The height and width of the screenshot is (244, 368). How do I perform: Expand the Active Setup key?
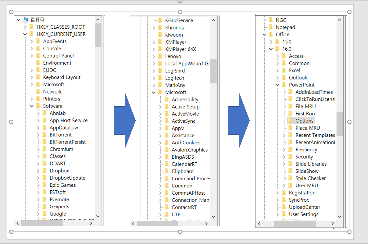tap(160, 107)
